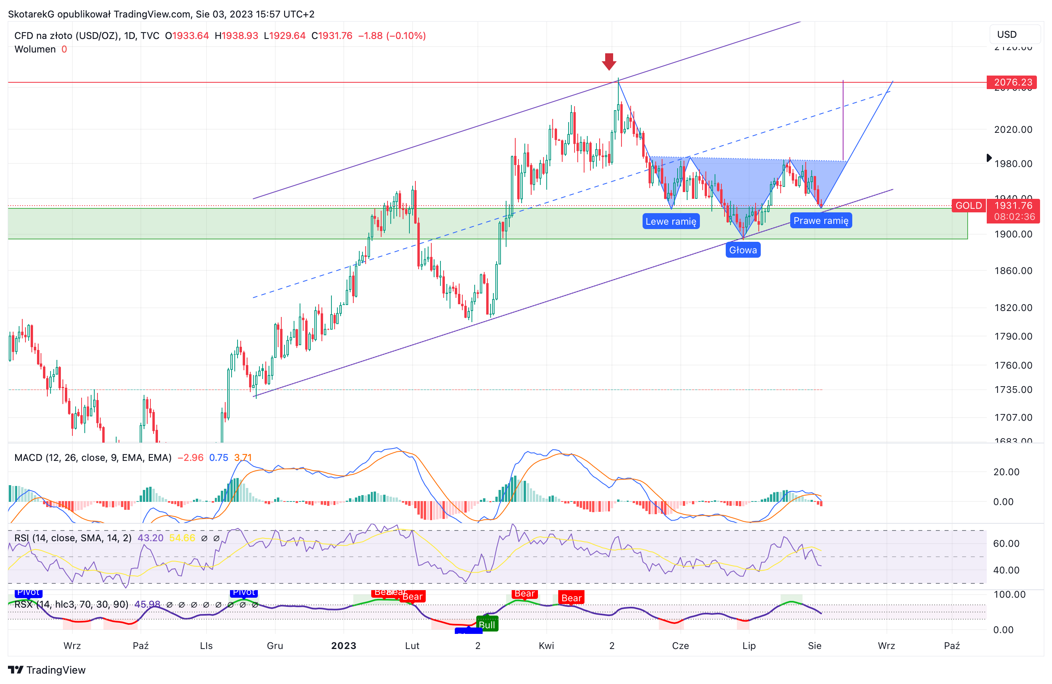Click the countdown timer 08:02:36

(1014, 216)
